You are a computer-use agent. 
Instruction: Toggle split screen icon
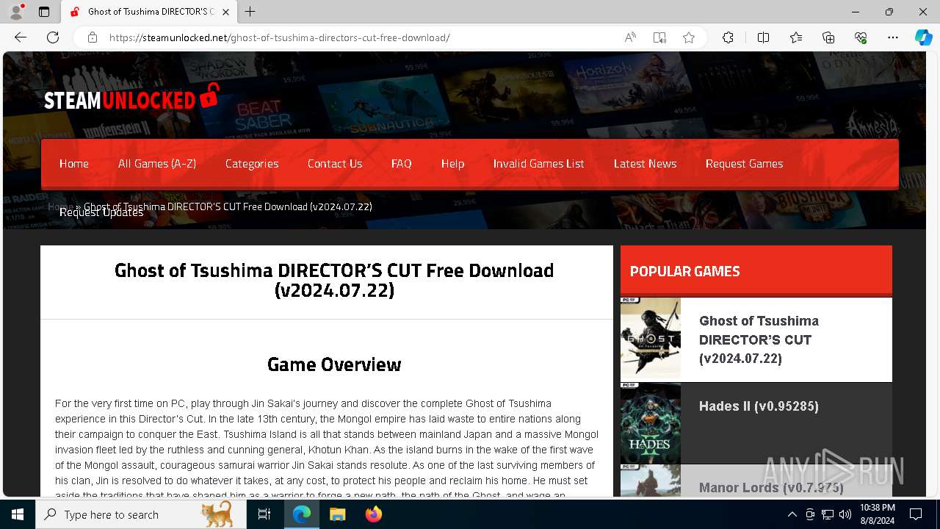[763, 37]
